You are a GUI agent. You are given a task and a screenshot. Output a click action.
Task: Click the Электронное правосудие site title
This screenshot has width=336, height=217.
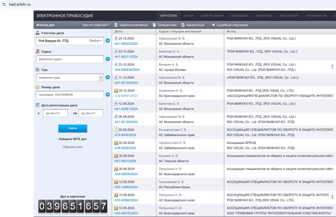tap(65, 16)
